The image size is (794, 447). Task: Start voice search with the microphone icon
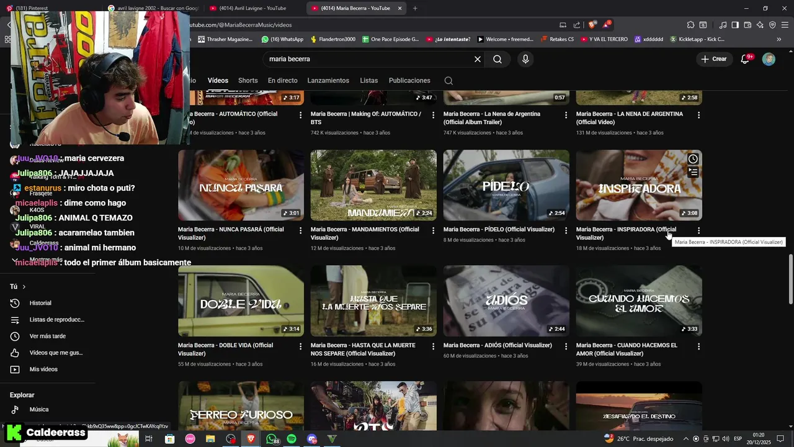coord(525,59)
